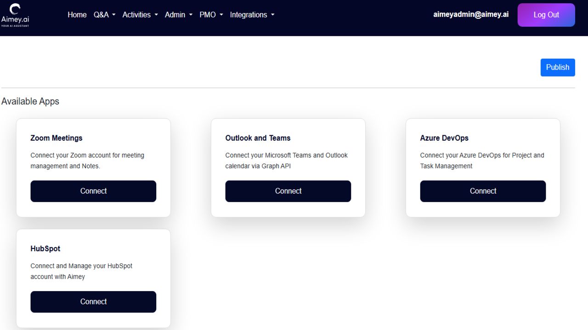Viewport: 588px width, 330px height.
Task: Expand the Integrations dropdown menu
Action: (x=252, y=15)
